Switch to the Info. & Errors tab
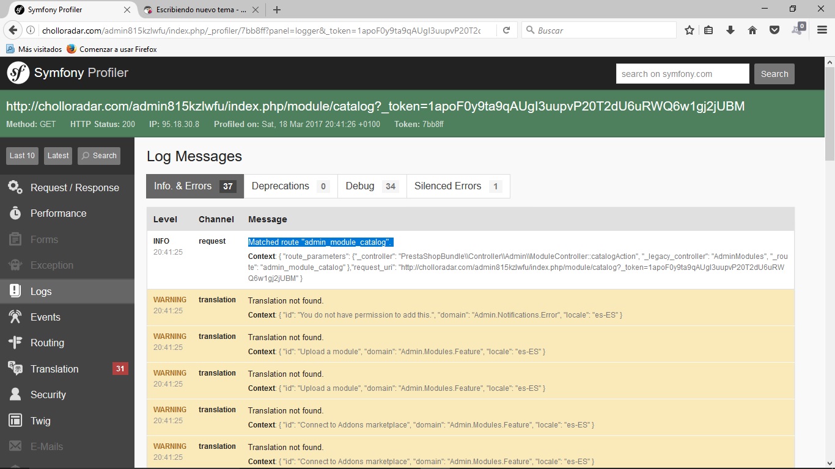Screen dimensions: 835x469 (195, 186)
